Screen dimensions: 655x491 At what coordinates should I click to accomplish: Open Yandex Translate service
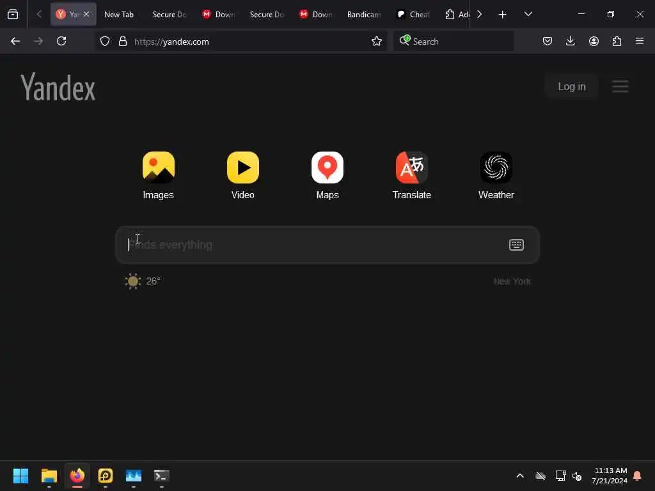point(411,175)
